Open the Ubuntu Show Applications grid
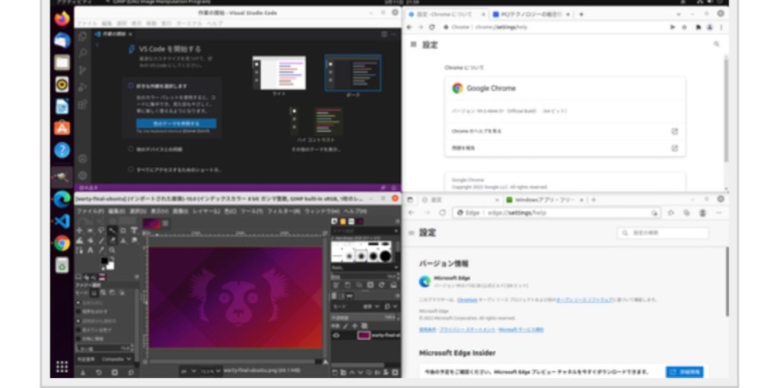Screen dimensions: 779x388 [62, 367]
